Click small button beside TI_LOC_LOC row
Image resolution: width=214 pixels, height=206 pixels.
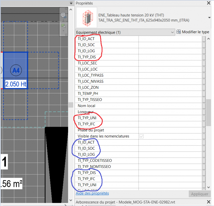[204, 69]
